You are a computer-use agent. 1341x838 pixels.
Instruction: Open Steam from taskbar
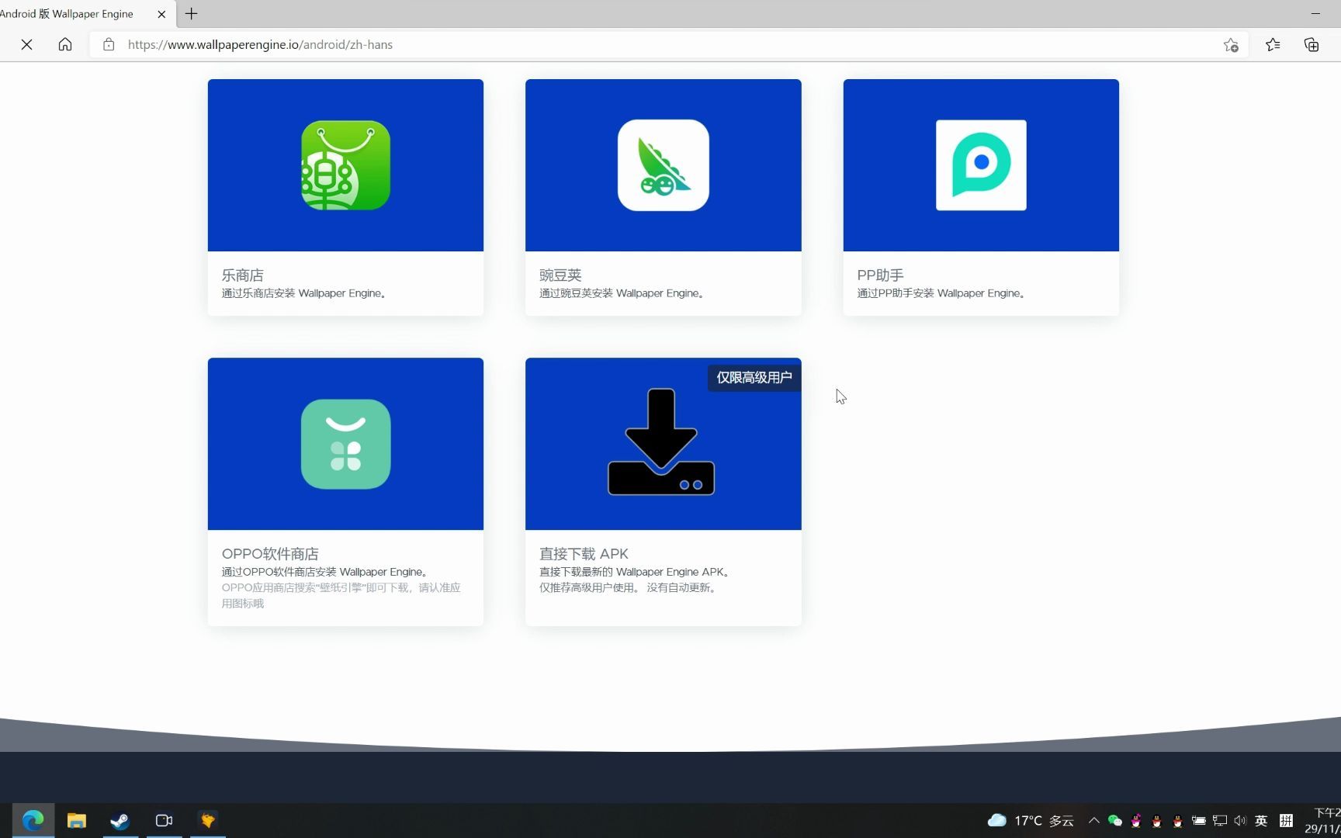coord(120,820)
